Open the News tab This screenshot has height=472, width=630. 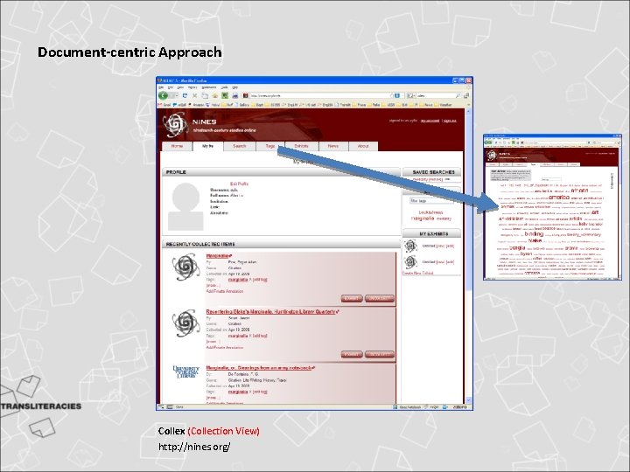[332, 146]
